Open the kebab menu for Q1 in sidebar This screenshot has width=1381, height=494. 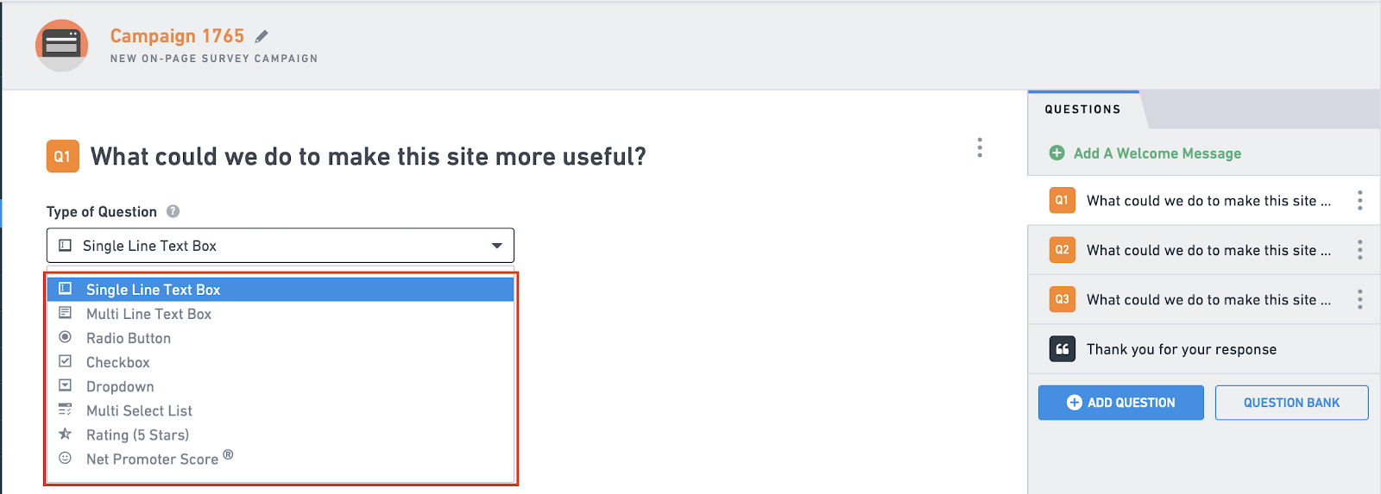pos(1359,201)
